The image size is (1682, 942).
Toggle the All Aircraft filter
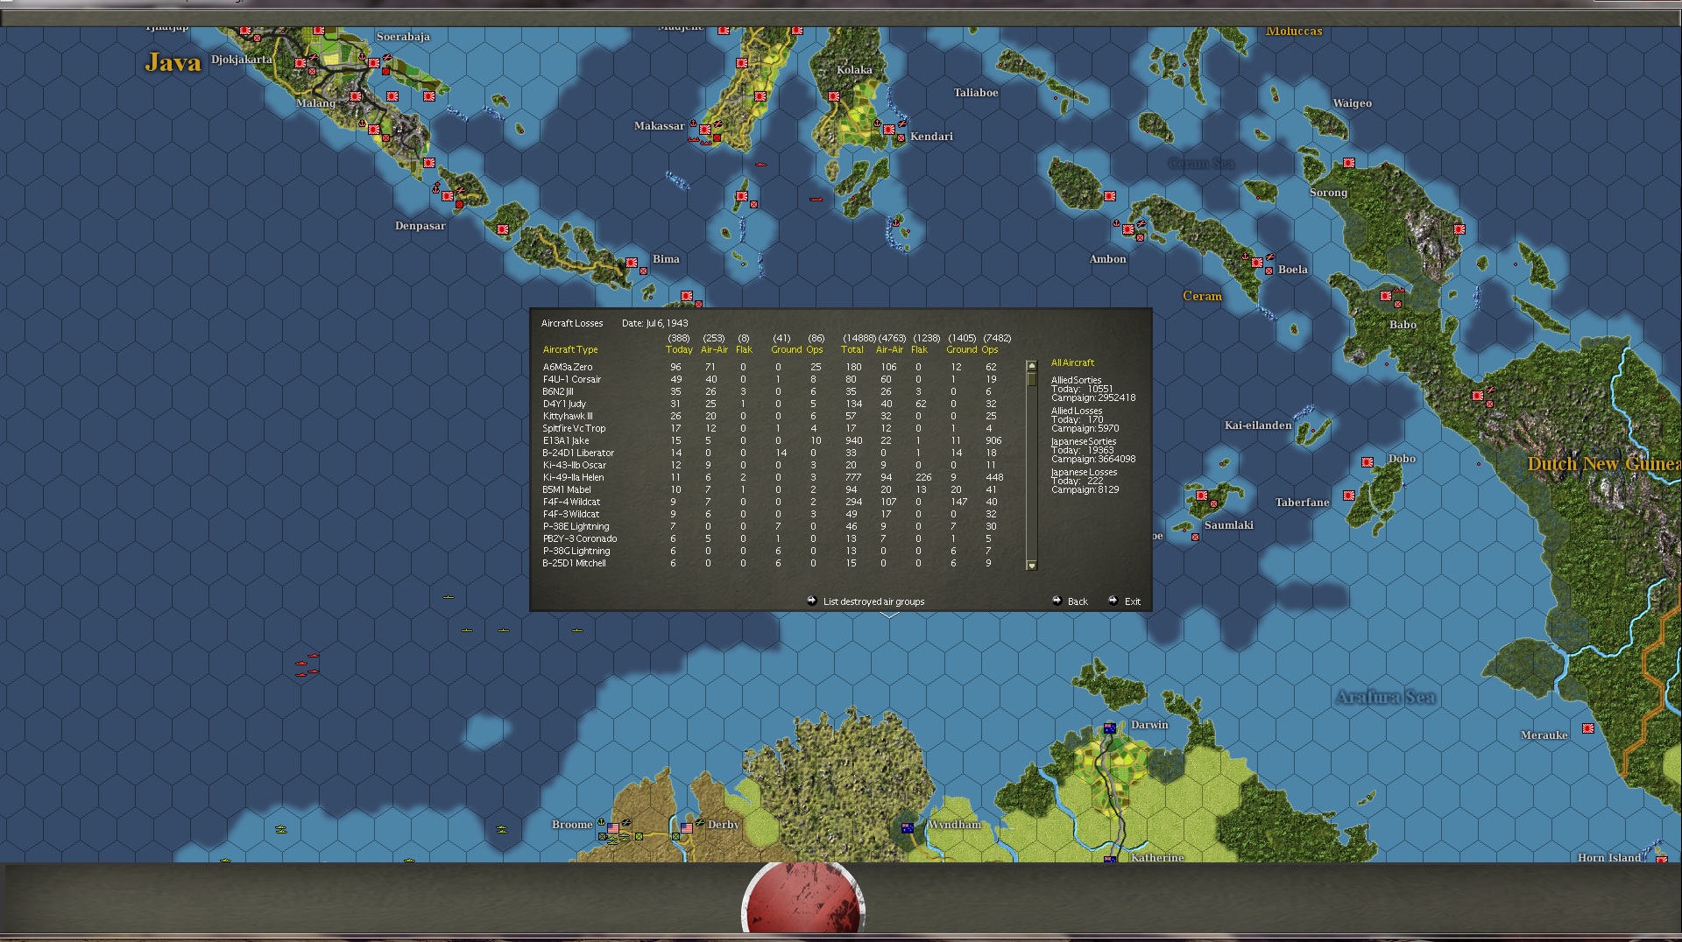(x=1072, y=362)
